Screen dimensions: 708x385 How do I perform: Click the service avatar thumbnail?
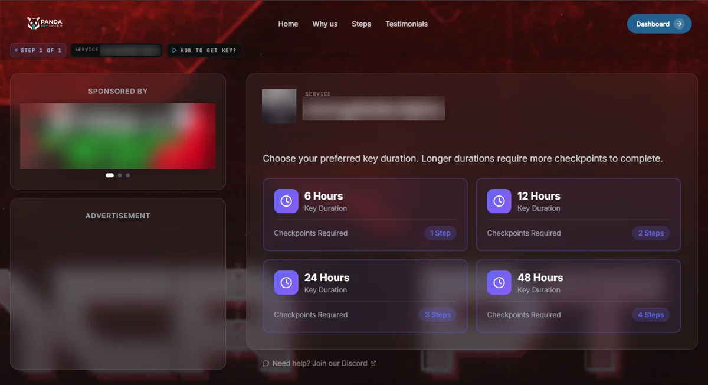(279, 106)
